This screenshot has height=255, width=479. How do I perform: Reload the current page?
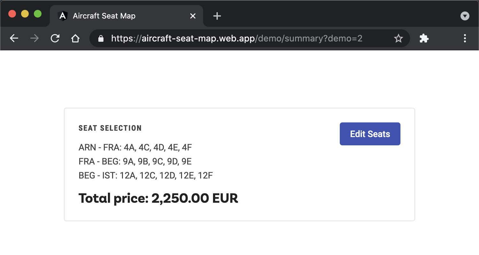click(x=55, y=39)
